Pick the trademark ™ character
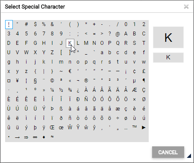This screenshot has width=194, height=163. [x=134, y=128]
